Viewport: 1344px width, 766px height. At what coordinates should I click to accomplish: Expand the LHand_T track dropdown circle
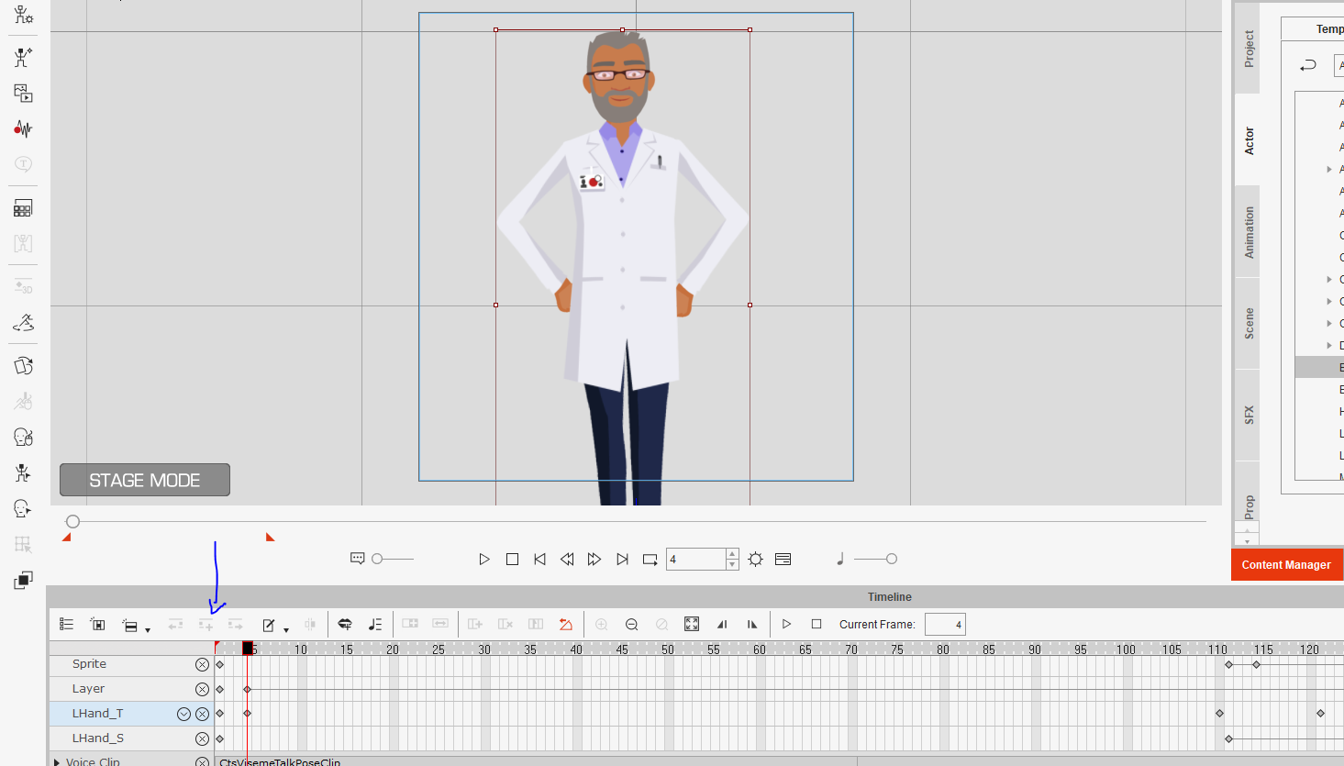(x=183, y=714)
